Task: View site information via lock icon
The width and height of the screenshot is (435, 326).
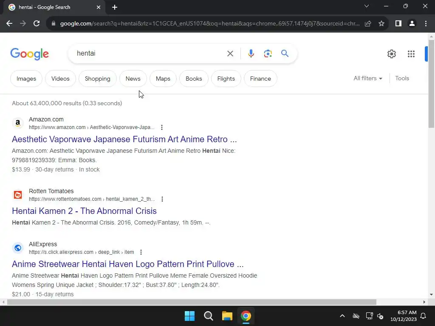Action: click(x=54, y=24)
